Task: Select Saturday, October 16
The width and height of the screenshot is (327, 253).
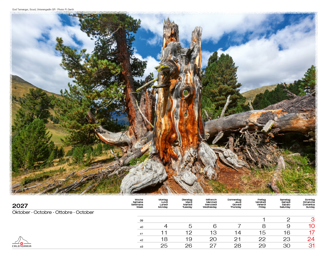Action: 287,233
